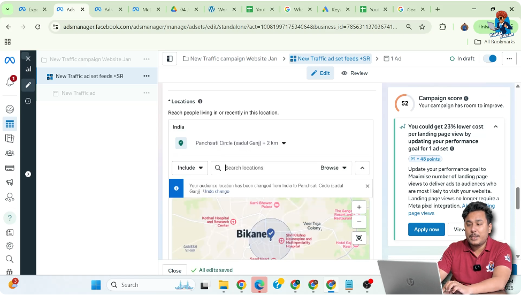Select the 1 Ad breadcrumb
The height and width of the screenshot is (295, 521).
pos(393,59)
